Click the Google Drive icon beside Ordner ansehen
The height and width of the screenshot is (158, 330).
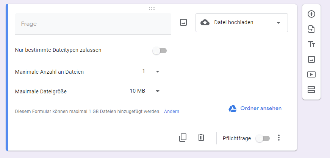pos(232,108)
